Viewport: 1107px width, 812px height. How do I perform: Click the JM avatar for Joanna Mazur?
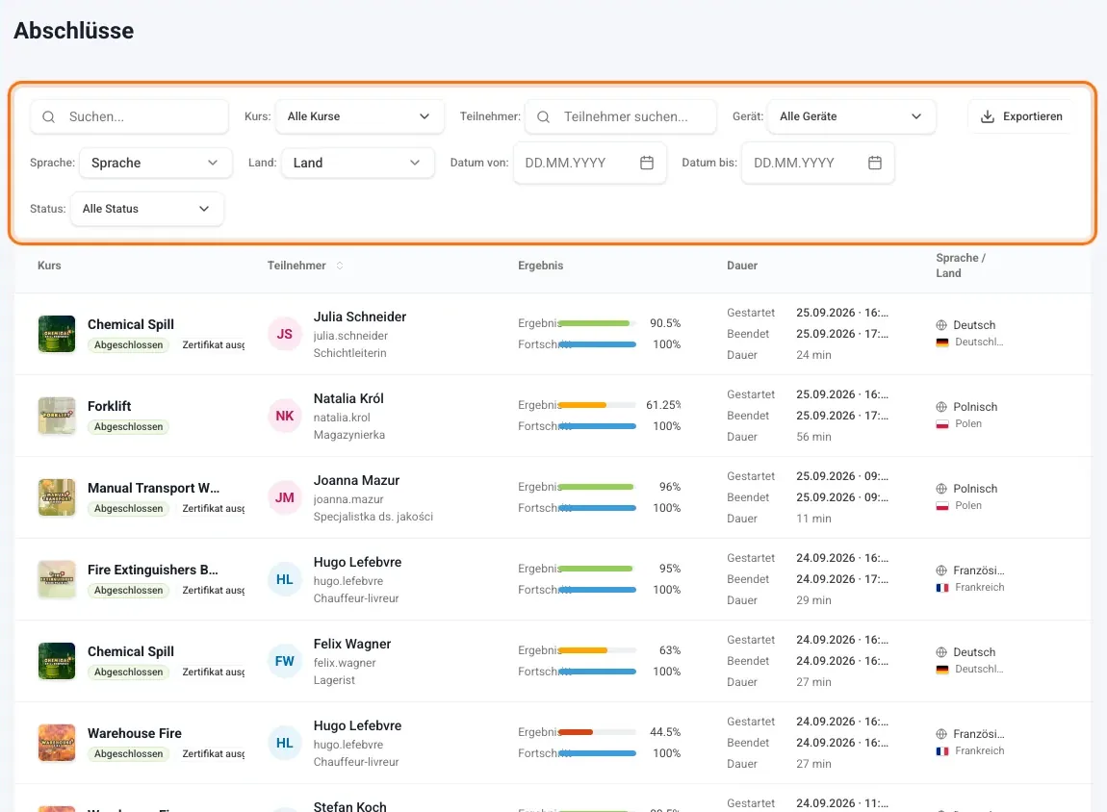pyautogui.click(x=285, y=498)
